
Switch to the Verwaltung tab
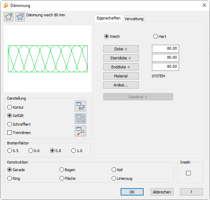[x=134, y=19]
